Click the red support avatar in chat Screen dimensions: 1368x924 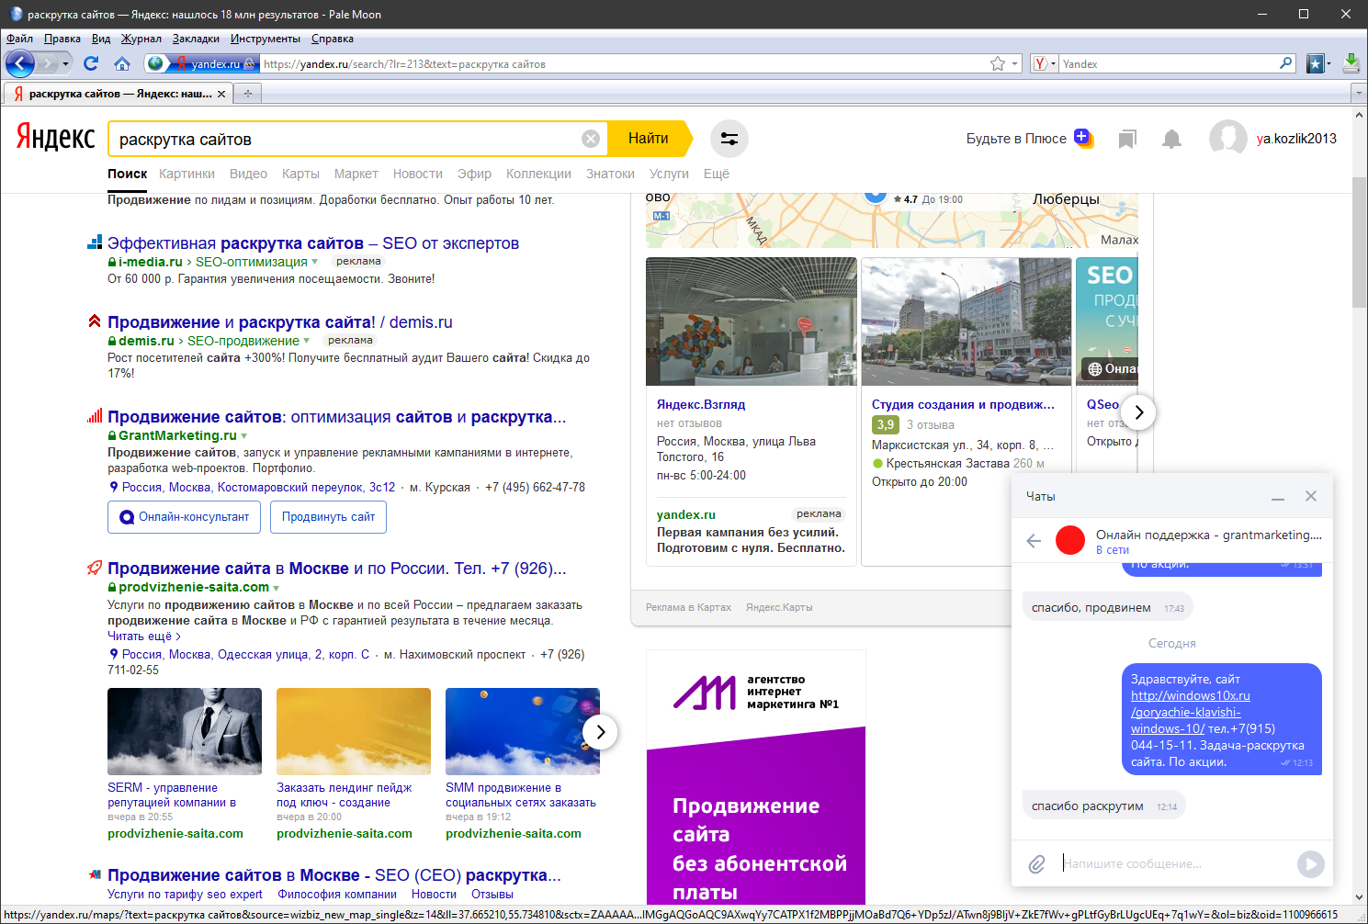(1070, 540)
